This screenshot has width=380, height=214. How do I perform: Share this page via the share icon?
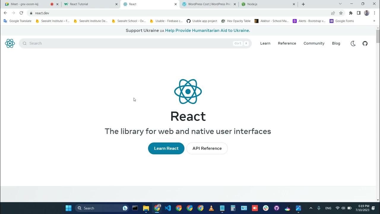333,13
